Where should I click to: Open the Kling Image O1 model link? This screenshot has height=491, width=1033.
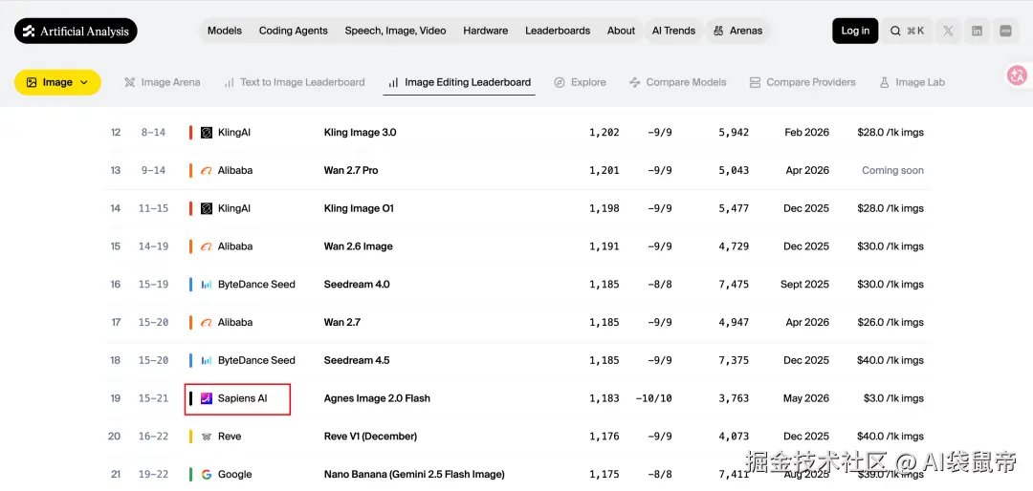(359, 208)
